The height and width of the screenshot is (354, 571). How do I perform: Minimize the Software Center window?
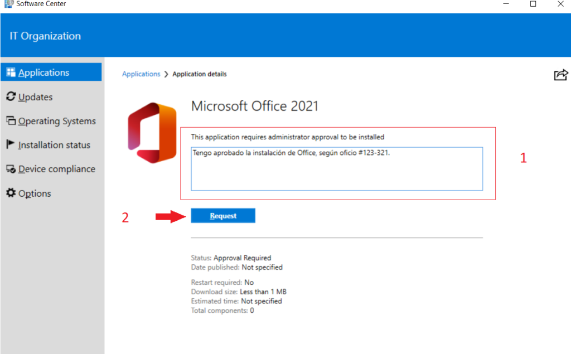506,4
